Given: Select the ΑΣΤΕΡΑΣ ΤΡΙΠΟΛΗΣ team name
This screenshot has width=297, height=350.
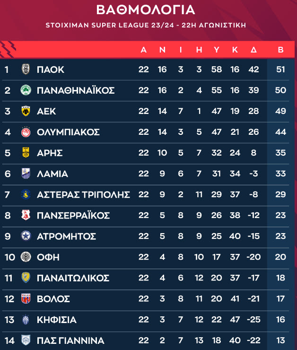Looking at the screenshot, I should [x=83, y=194].
